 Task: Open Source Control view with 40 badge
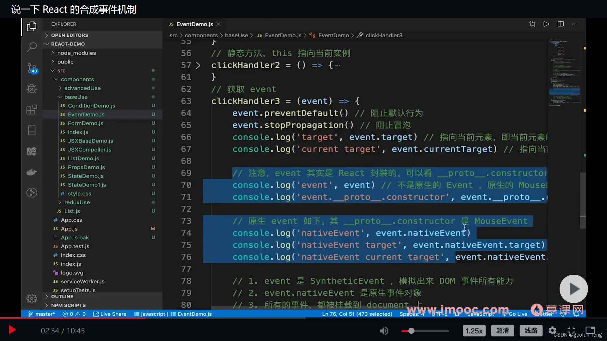32,68
